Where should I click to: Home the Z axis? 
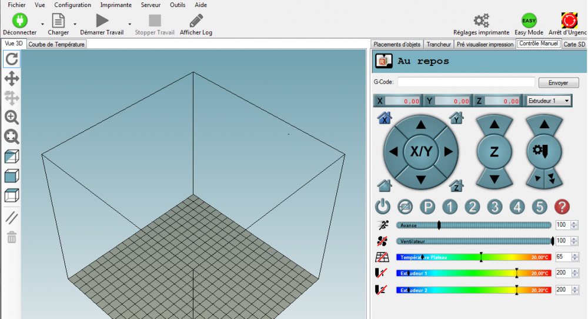click(x=456, y=185)
